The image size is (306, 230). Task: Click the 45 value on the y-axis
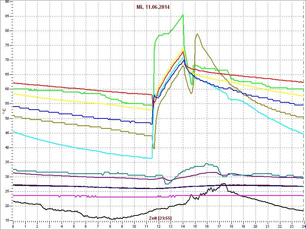tap(7, 133)
